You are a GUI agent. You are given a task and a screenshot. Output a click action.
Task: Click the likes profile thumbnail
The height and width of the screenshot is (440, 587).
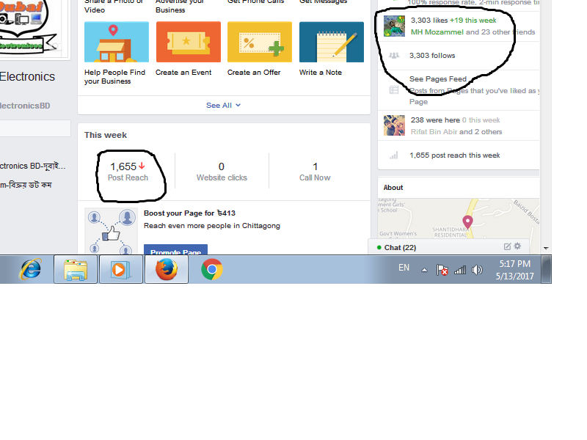394,26
